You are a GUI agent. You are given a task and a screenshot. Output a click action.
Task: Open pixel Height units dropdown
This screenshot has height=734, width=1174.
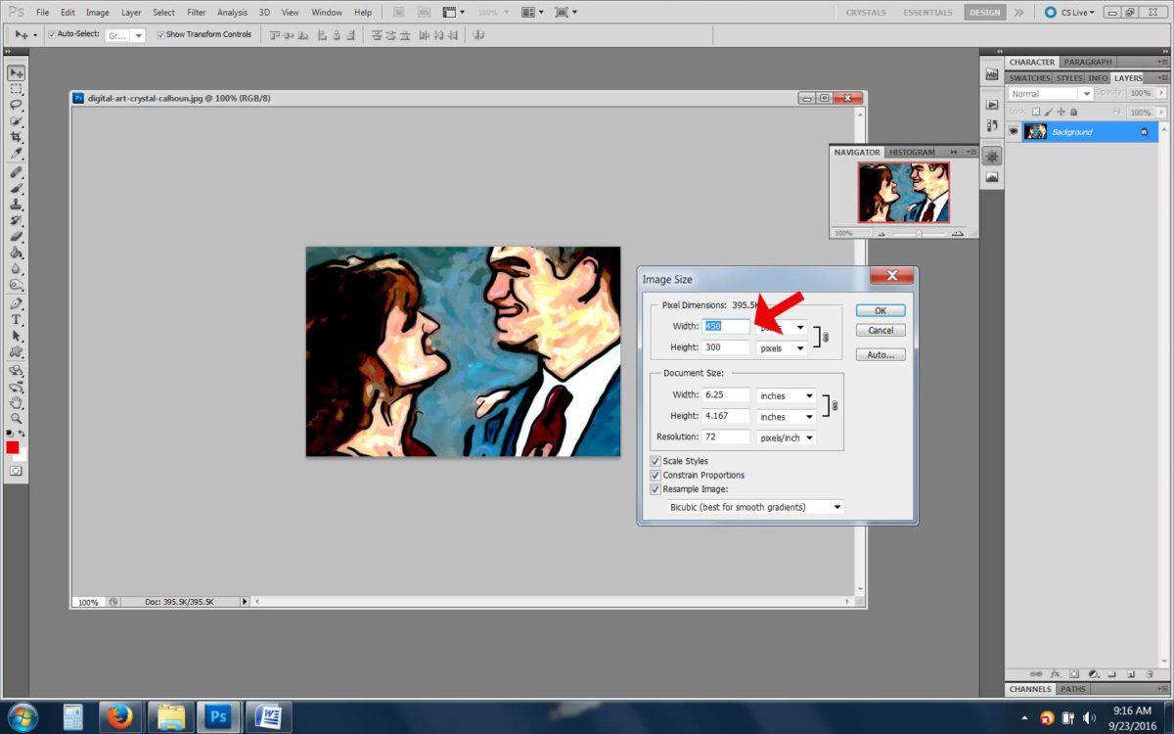(x=782, y=347)
